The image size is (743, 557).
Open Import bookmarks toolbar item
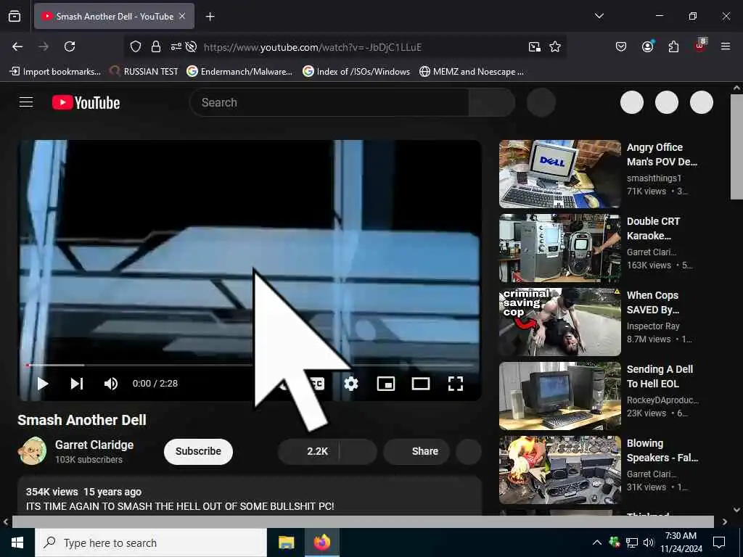[55, 72]
